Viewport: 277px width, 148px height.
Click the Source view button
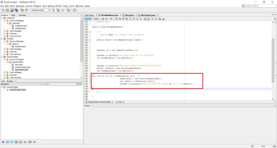88,19
